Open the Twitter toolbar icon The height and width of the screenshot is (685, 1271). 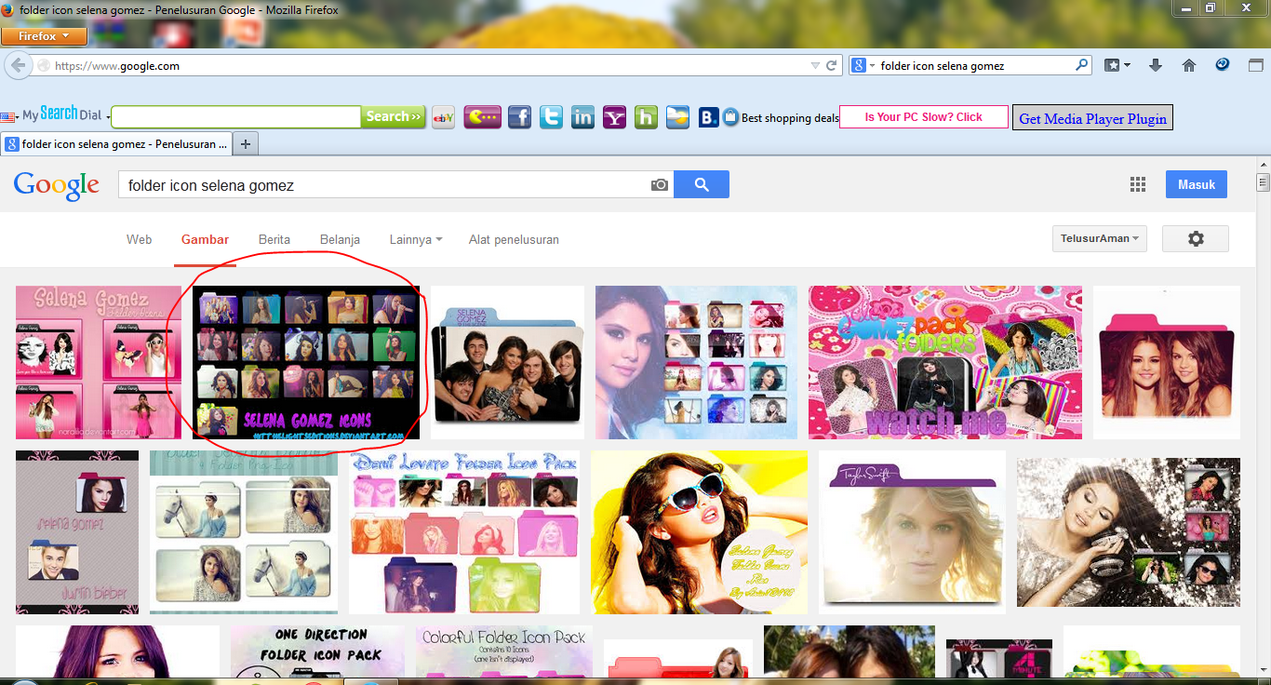tap(551, 117)
